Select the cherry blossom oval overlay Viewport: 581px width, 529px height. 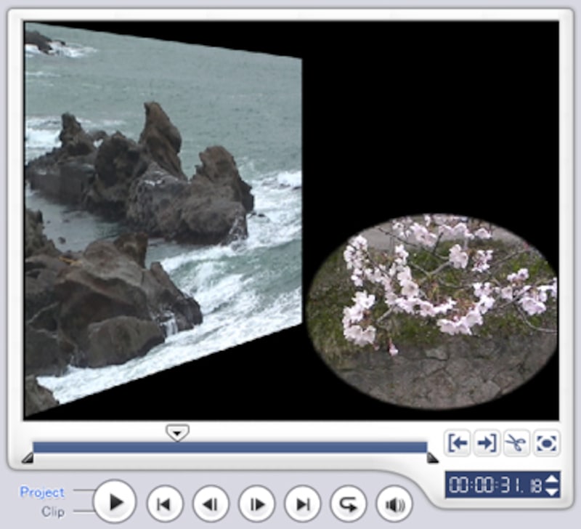coord(432,311)
